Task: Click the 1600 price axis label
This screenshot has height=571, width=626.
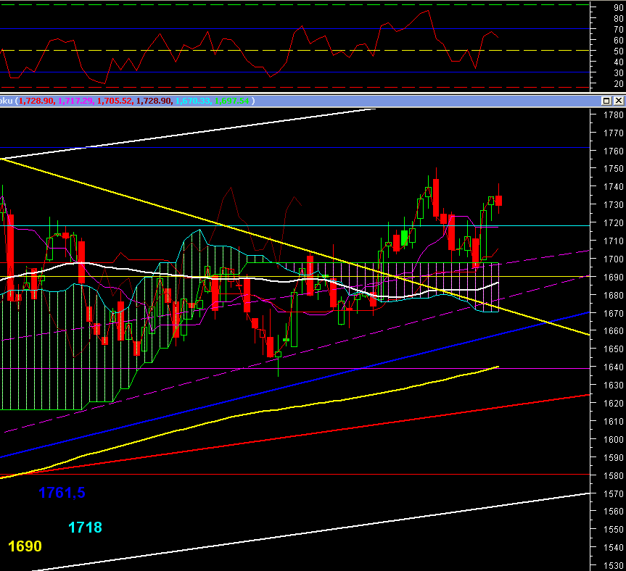Action: point(613,439)
